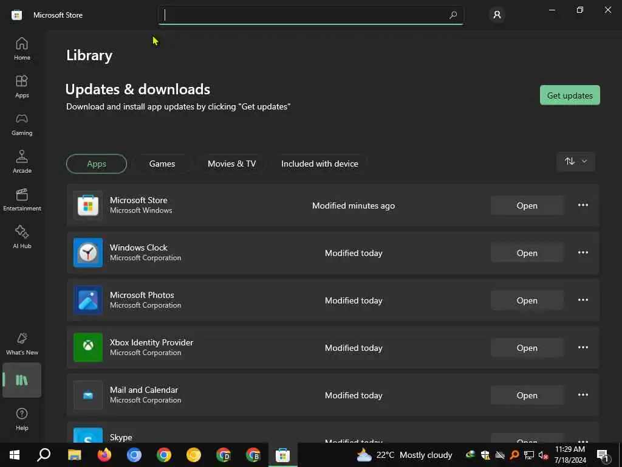Open the Entertainment section
The width and height of the screenshot is (622, 467).
pos(22,199)
